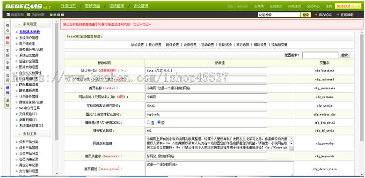This screenshot has height=178, width=365.
Task: Click the 主菜单 main menu link
Action: coord(259,6)
